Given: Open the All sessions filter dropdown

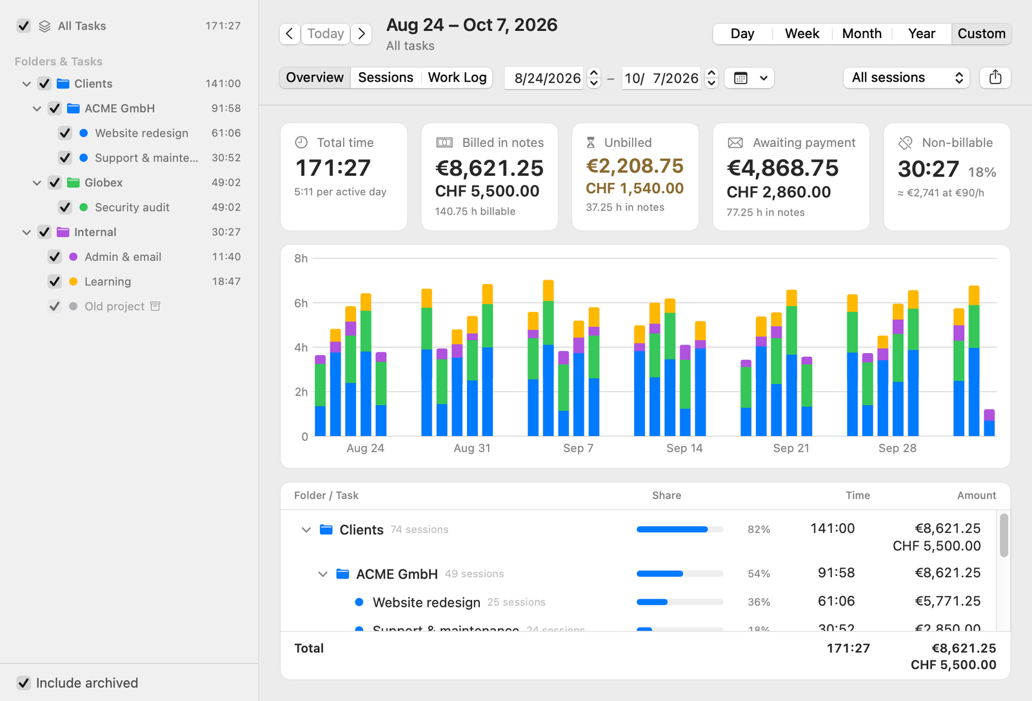Looking at the screenshot, I should coord(906,77).
